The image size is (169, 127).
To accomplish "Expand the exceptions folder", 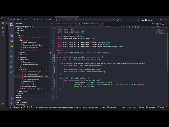I will tap(19, 55).
